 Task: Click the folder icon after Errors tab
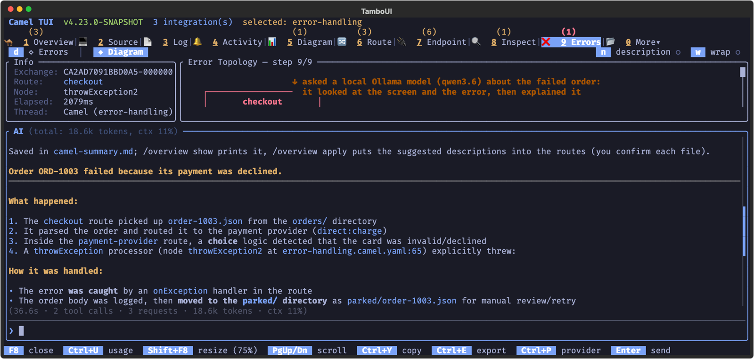pyautogui.click(x=611, y=41)
